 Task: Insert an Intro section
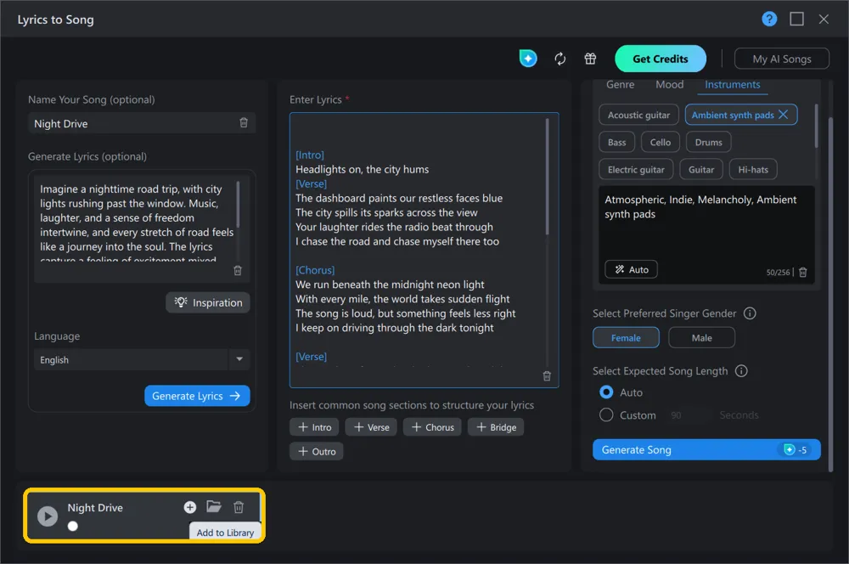tap(314, 427)
